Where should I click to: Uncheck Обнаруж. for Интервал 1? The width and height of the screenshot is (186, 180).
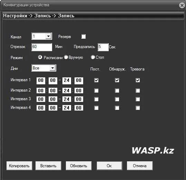tap(117, 80)
